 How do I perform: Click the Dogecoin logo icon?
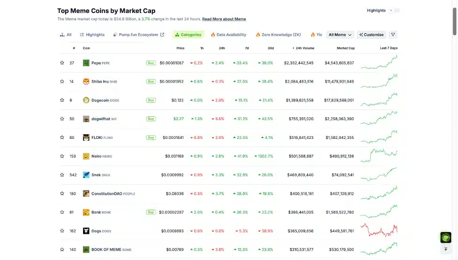86,100
